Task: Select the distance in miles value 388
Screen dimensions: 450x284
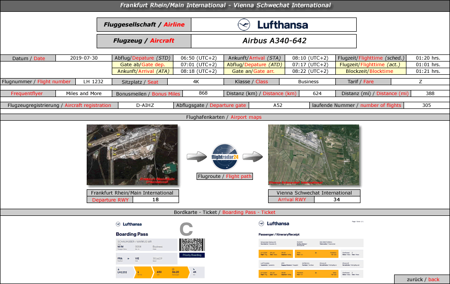Action: [430, 94]
